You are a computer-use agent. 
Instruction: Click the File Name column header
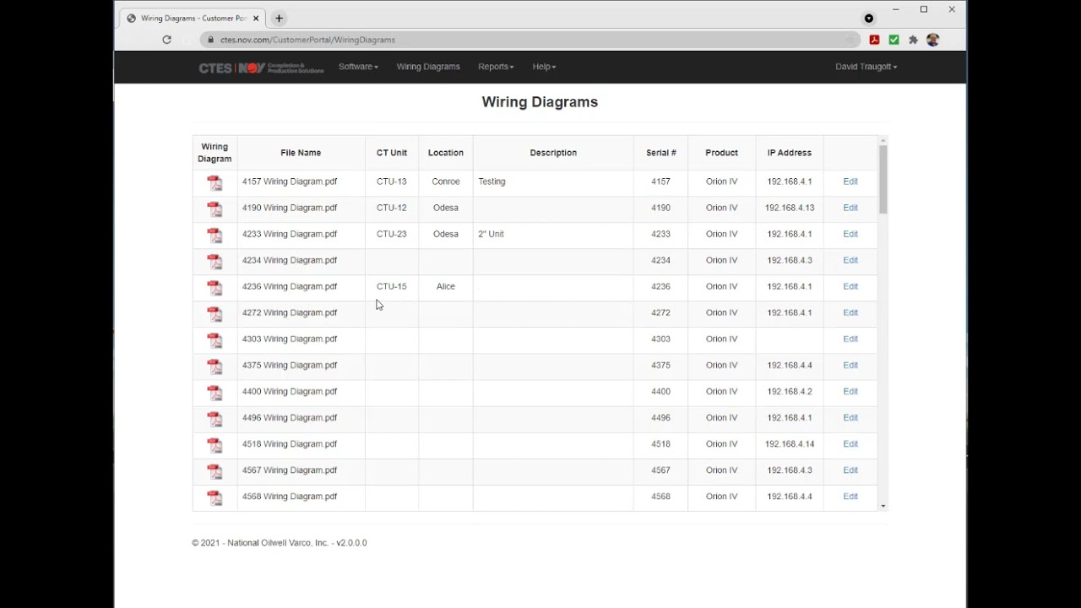tap(301, 153)
